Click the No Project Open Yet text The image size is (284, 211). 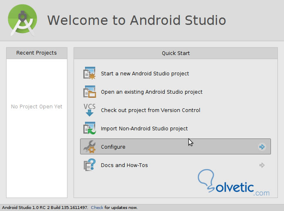pos(37,106)
